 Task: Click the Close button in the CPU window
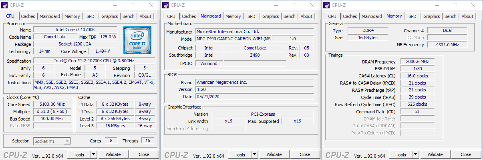click(144, 154)
